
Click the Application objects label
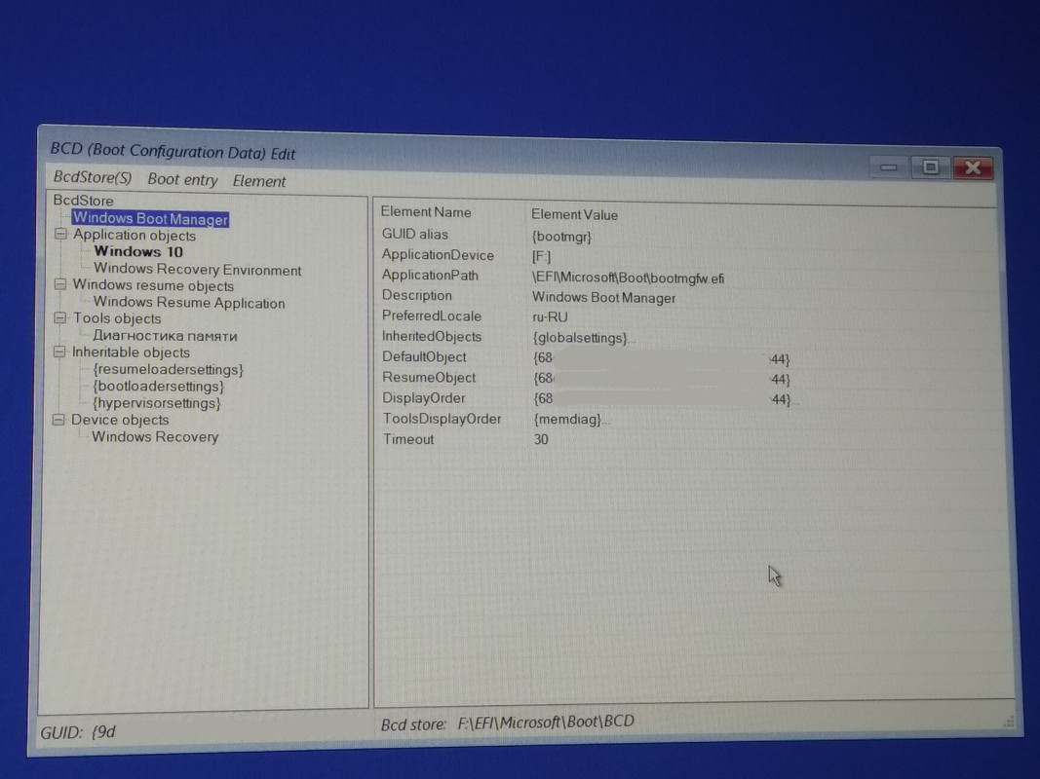(134, 235)
